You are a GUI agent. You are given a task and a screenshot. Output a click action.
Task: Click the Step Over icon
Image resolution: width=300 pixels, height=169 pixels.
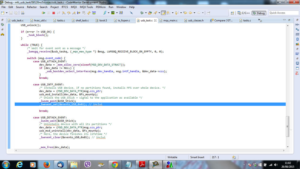69,13
